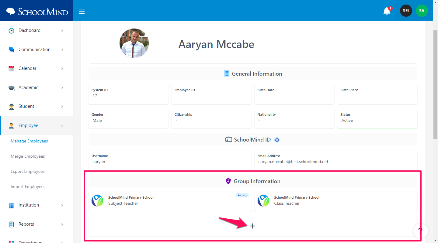Go to Export Employees
The height and width of the screenshot is (243, 438).
point(28,171)
